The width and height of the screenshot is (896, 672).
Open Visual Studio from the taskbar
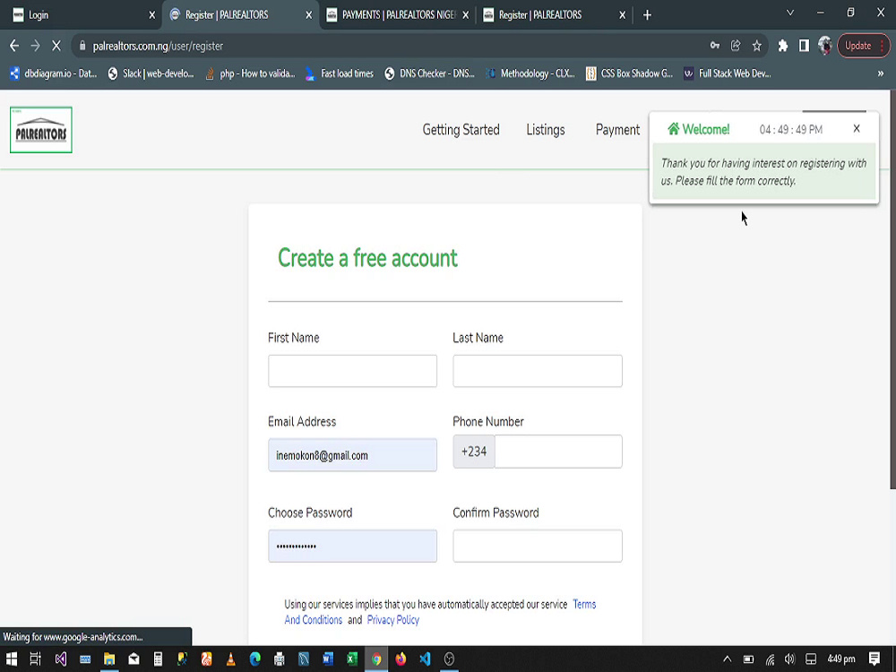(61, 659)
